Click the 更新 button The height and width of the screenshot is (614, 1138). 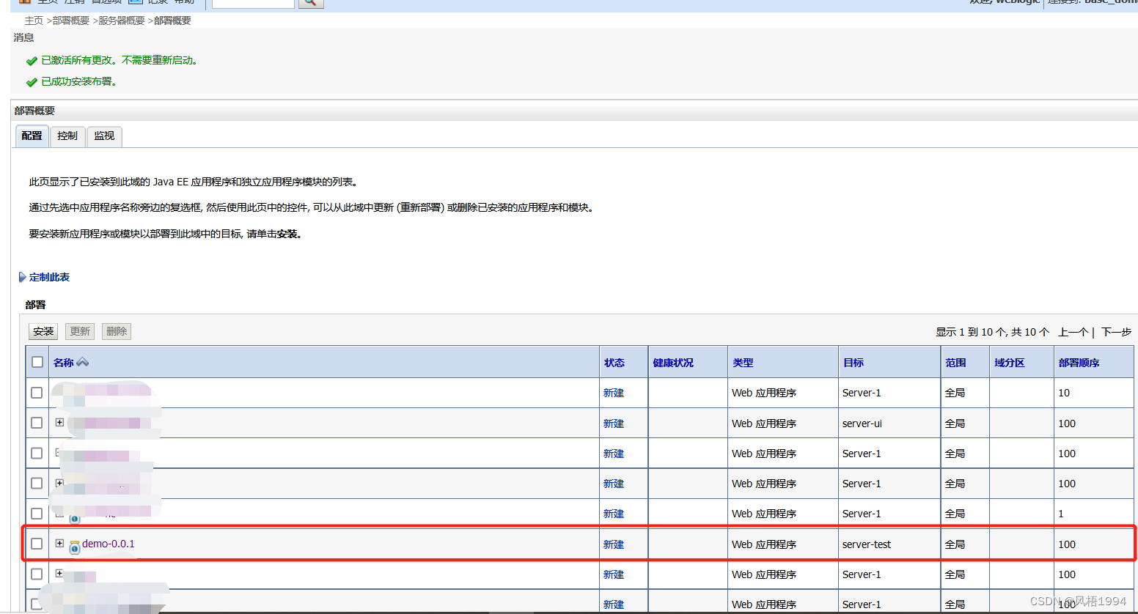(80, 331)
